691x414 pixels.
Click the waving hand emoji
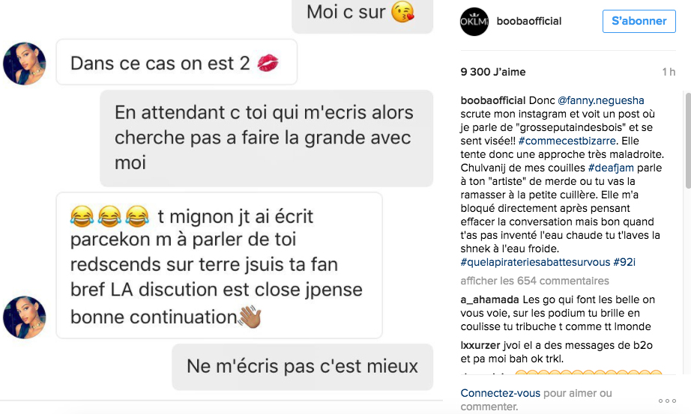point(249,317)
